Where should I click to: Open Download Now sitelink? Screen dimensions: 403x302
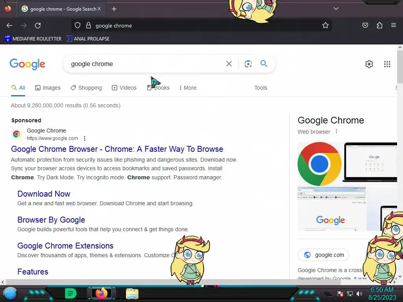44,194
